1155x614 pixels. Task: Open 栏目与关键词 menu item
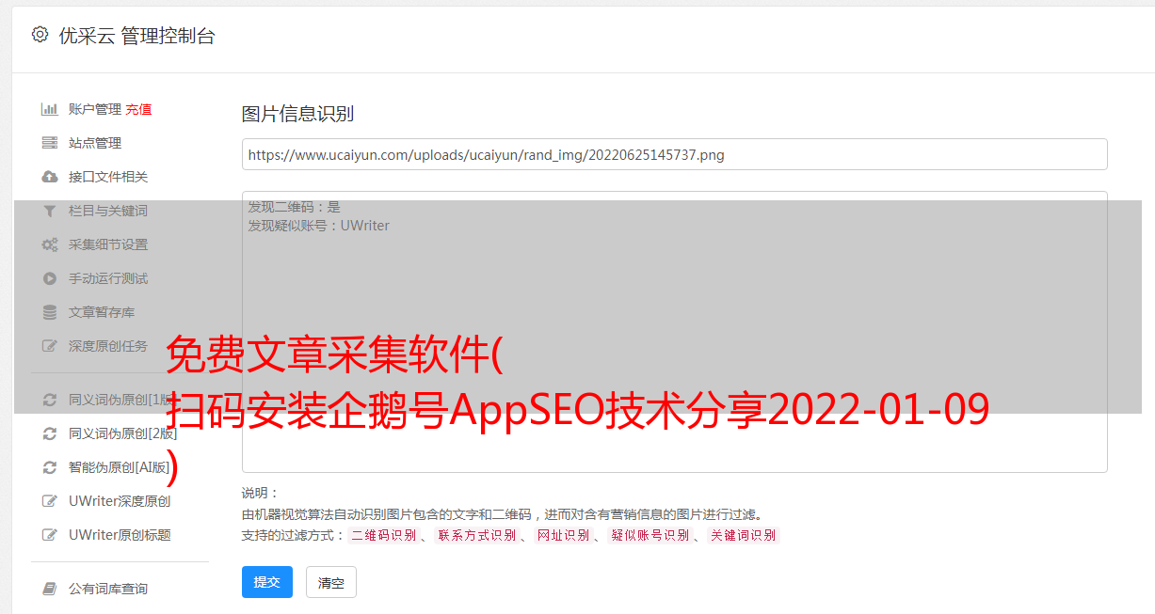[108, 211]
